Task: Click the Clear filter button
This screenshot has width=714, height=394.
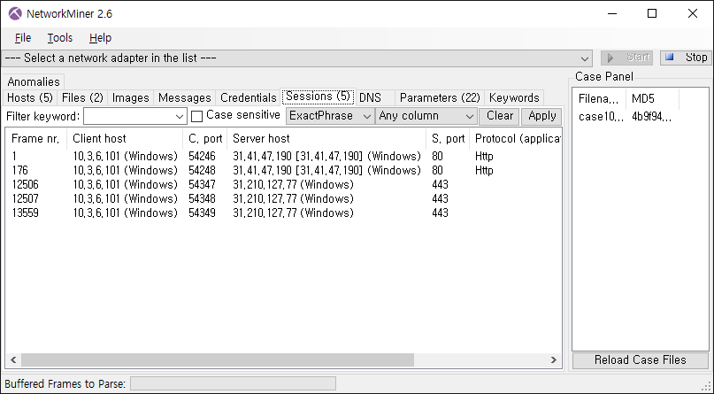Action: click(499, 116)
